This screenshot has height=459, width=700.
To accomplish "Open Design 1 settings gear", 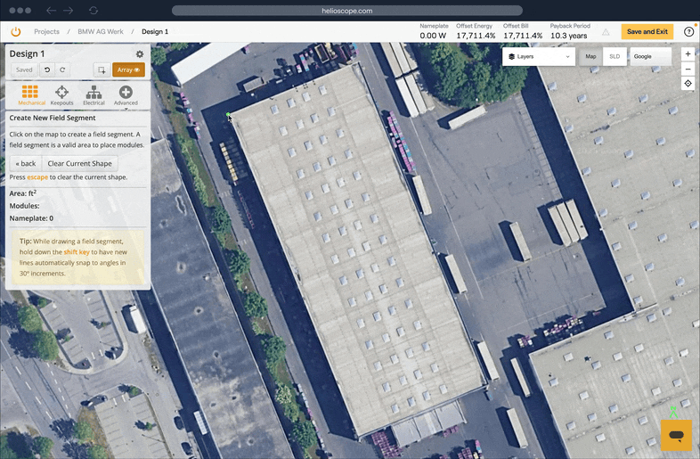I will pyautogui.click(x=139, y=54).
